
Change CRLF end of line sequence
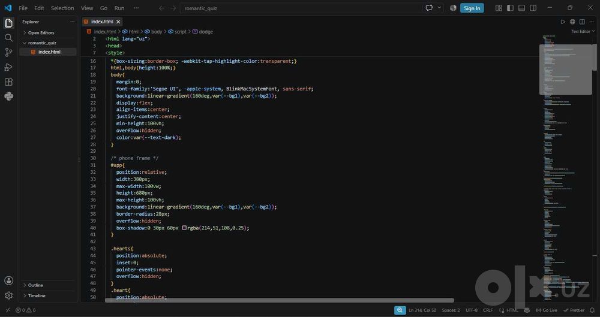[488, 310]
